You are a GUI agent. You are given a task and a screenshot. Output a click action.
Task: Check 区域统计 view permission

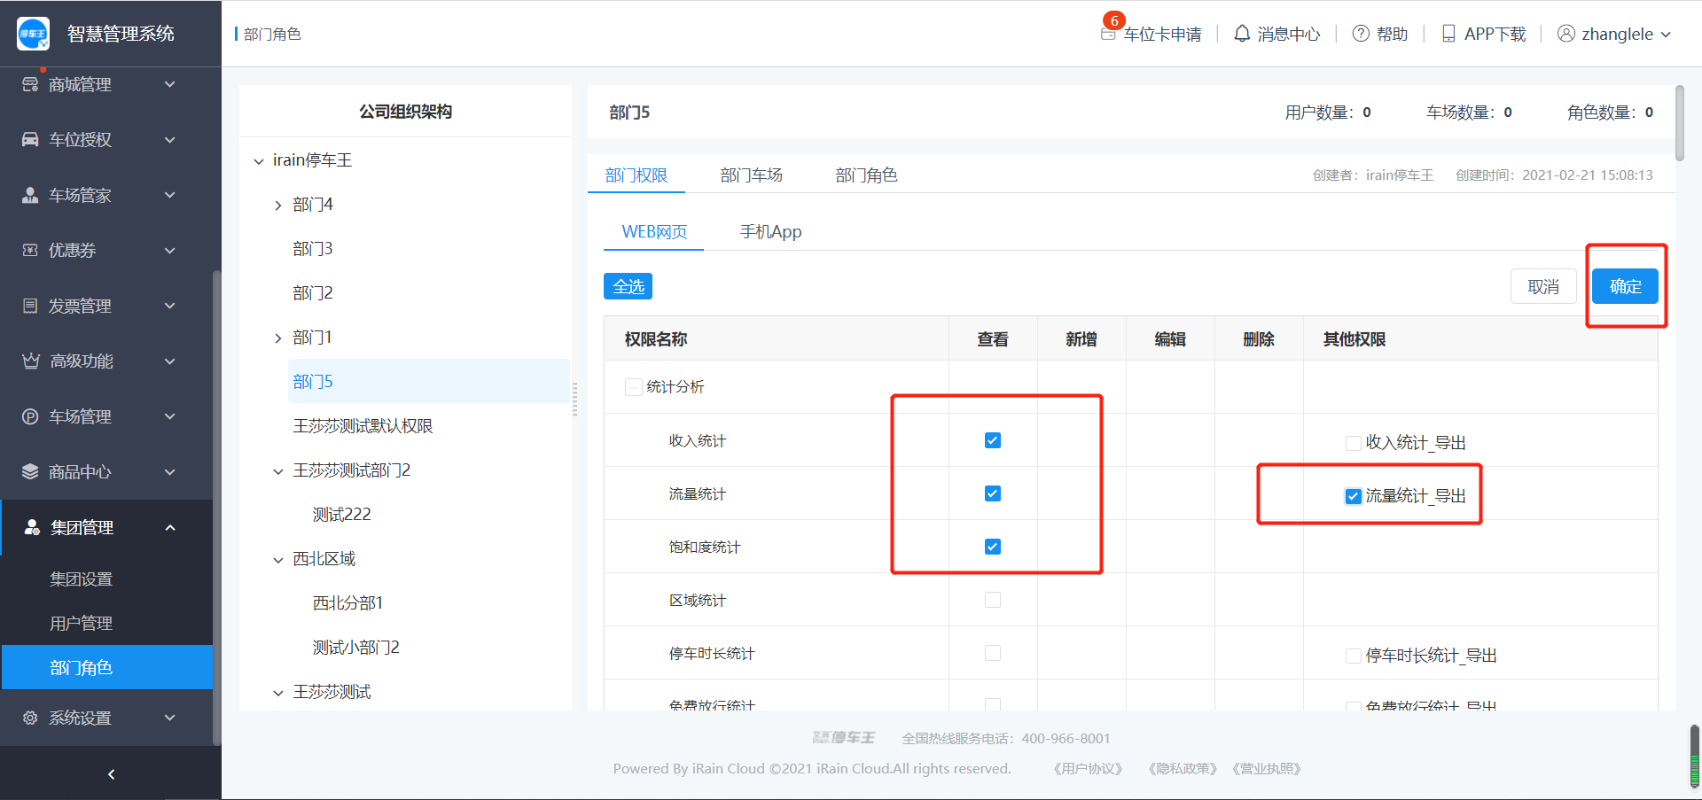(x=993, y=600)
